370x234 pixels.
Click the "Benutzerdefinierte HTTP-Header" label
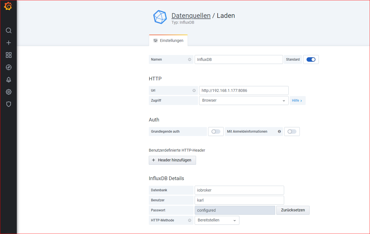[x=177, y=150]
